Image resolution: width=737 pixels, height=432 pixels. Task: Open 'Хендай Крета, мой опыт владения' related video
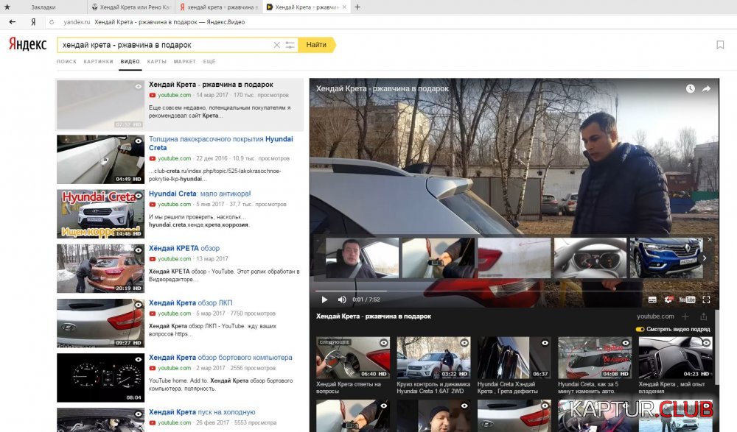(675, 365)
